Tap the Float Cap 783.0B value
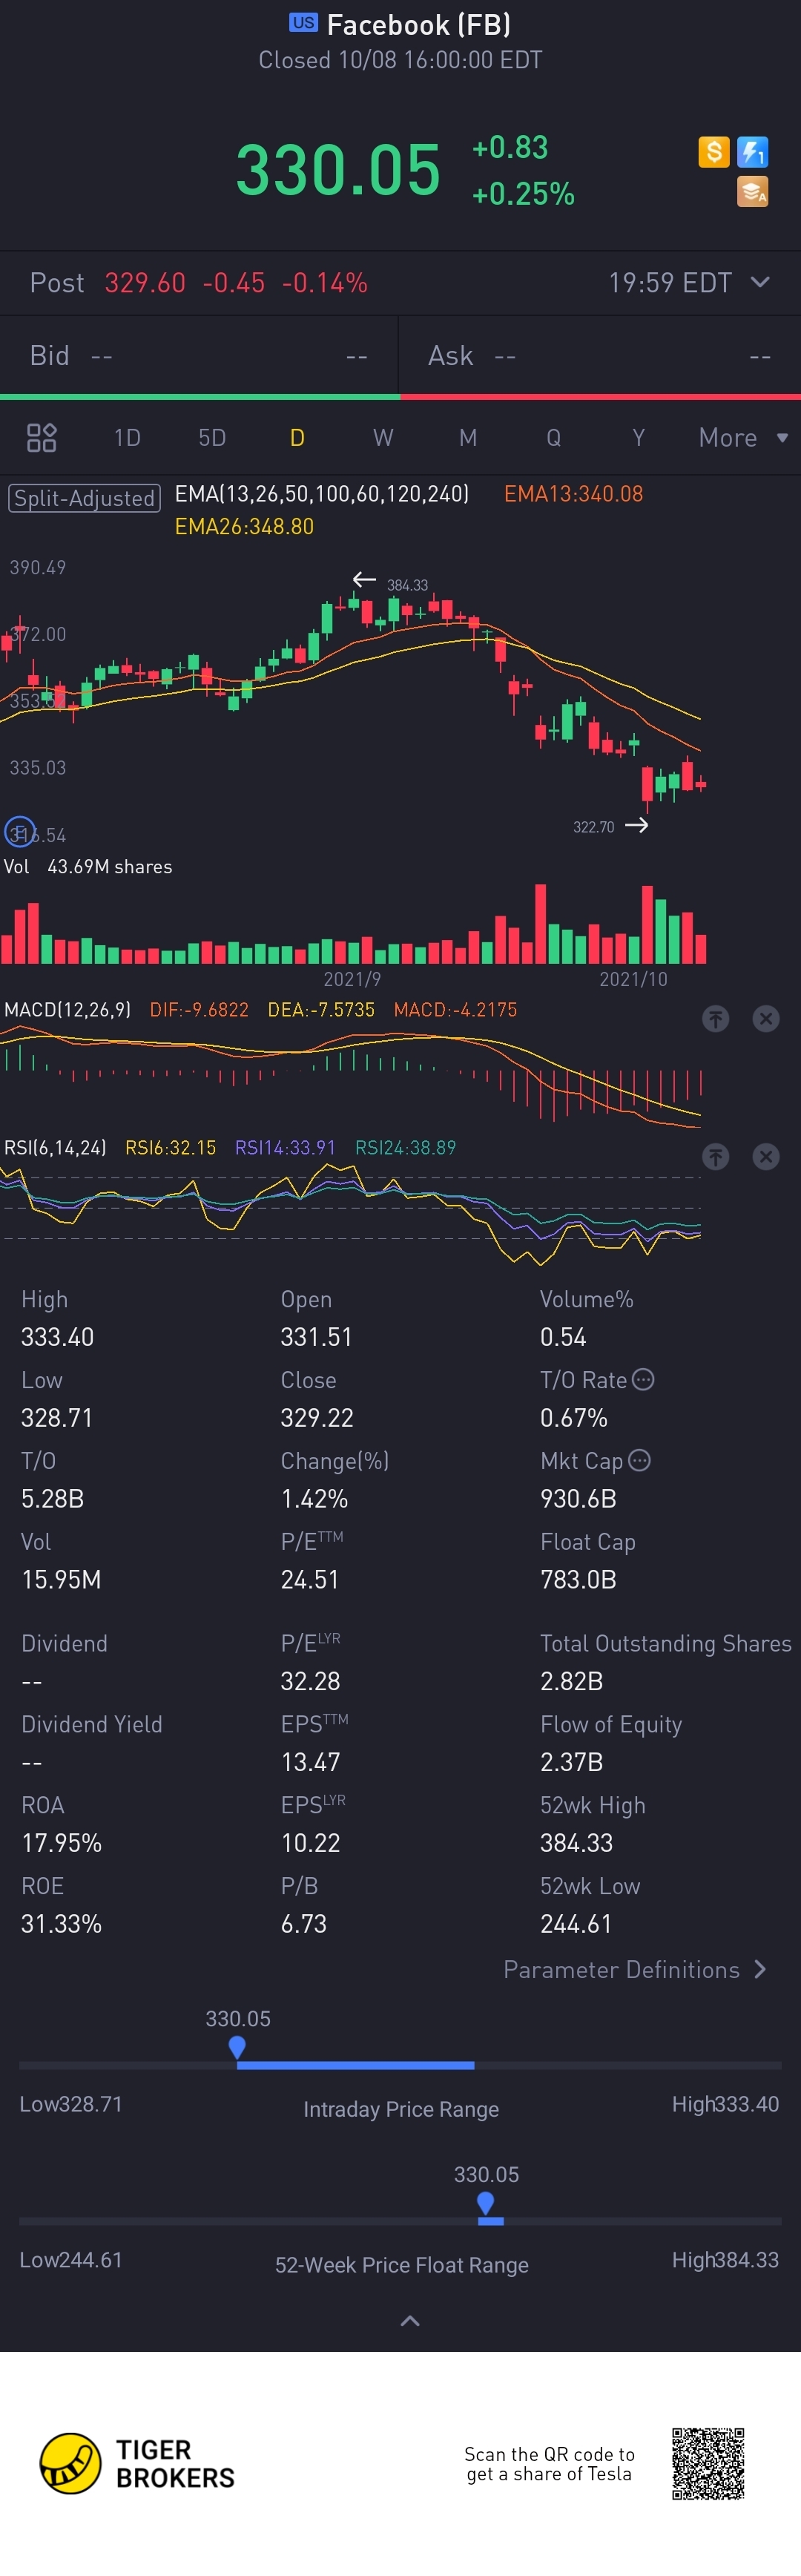Screen dimensions: 801x2576 578,1580
